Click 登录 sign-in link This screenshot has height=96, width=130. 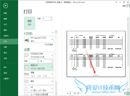click(x=124, y=6)
